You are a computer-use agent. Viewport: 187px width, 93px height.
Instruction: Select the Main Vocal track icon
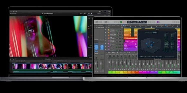pyautogui.click(x=109, y=30)
